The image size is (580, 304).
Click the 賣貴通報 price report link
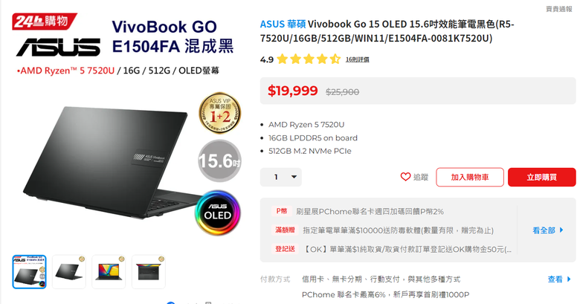click(559, 9)
